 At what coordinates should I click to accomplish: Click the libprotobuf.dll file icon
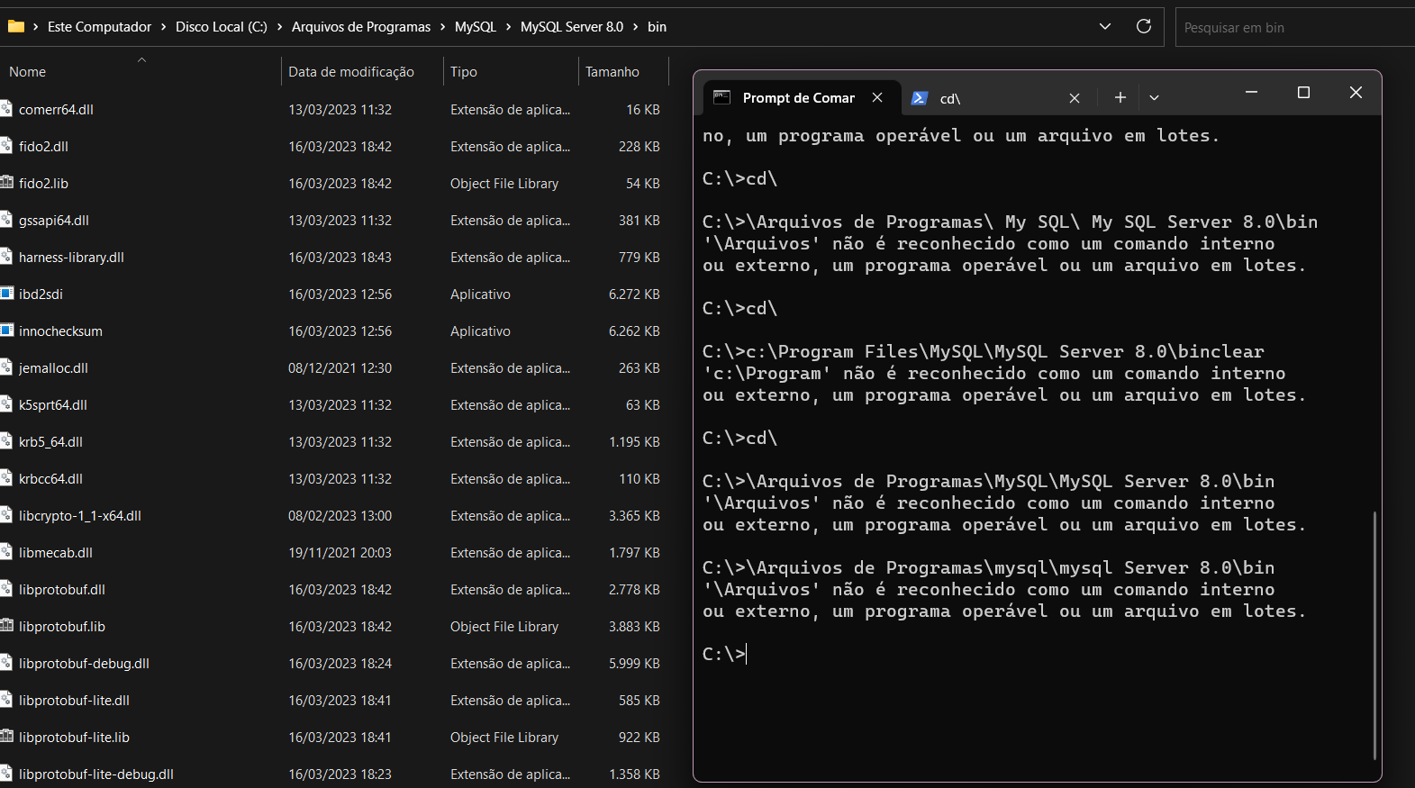coord(7,589)
